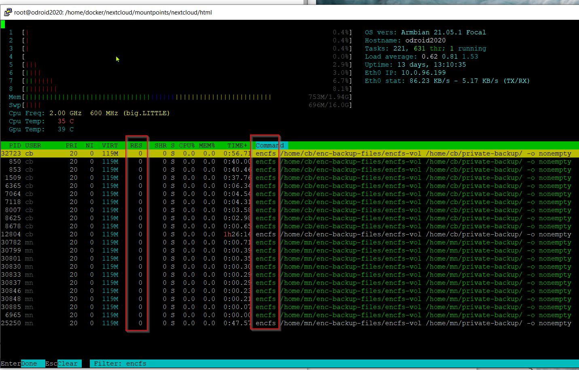Click the Clear button in the bottom bar

coord(68,364)
